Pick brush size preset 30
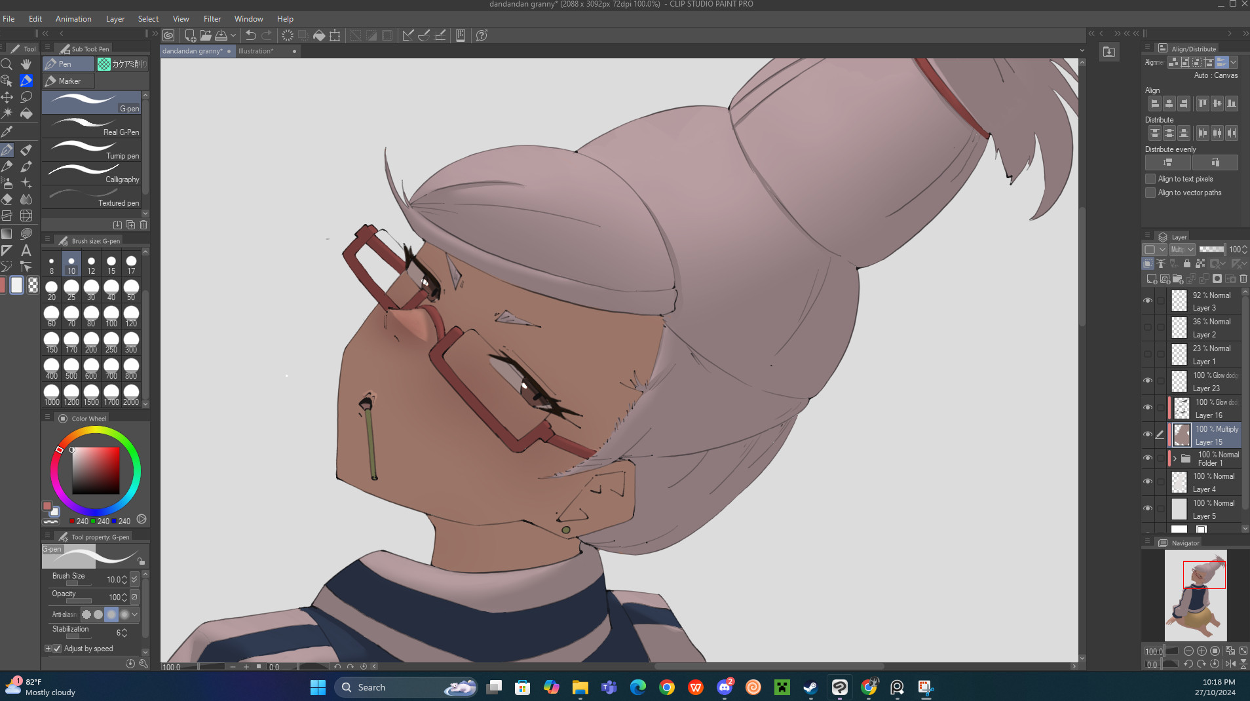Viewport: 1250px width, 701px height. point(91,290)
